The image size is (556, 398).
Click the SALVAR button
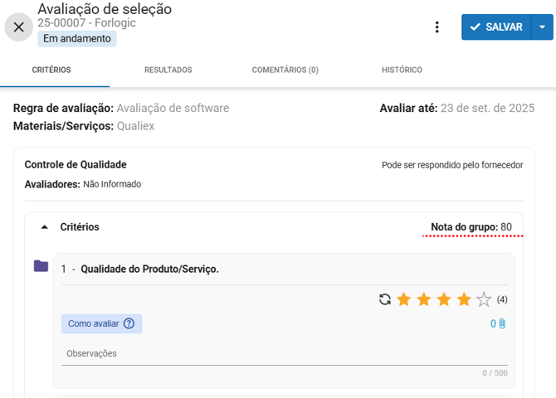pos(496,27)
